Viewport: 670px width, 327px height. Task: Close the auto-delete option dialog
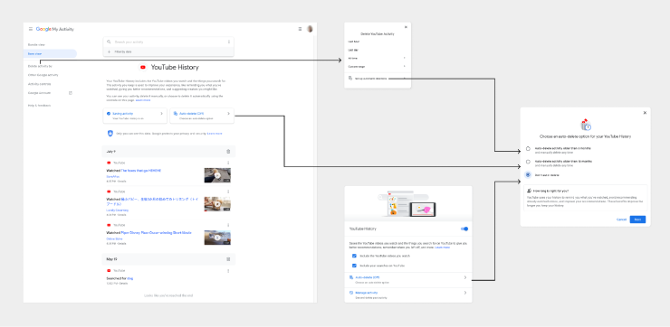point(645,113)
